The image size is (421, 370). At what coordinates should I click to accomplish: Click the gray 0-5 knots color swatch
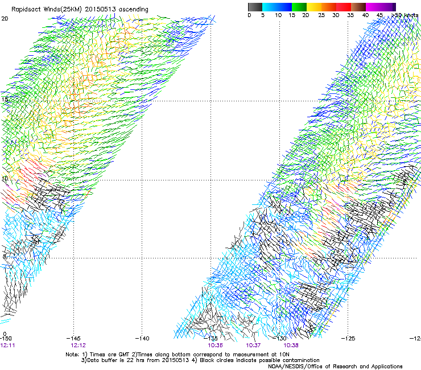255,7
